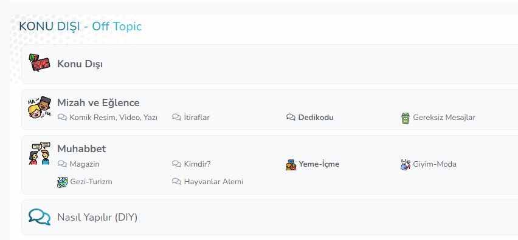Open the Konu Dışı forum
Viewport: 518px width, 240px height.
(x=80, y=64)
